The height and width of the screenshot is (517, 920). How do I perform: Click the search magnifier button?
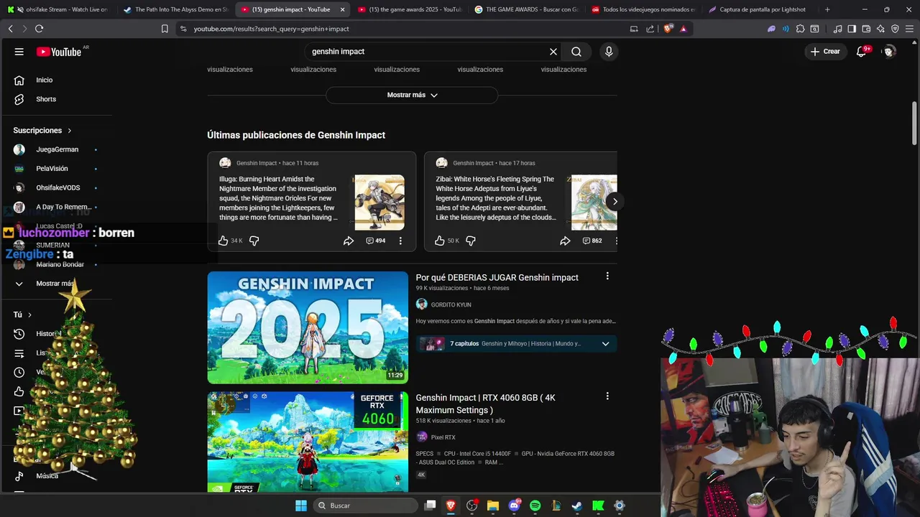tap(576, 52)
